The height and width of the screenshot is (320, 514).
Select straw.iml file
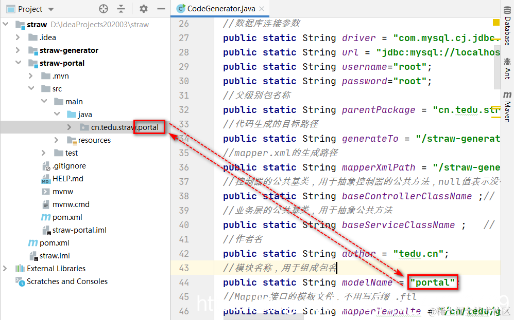pyautogui.click(x=55, y=256)
